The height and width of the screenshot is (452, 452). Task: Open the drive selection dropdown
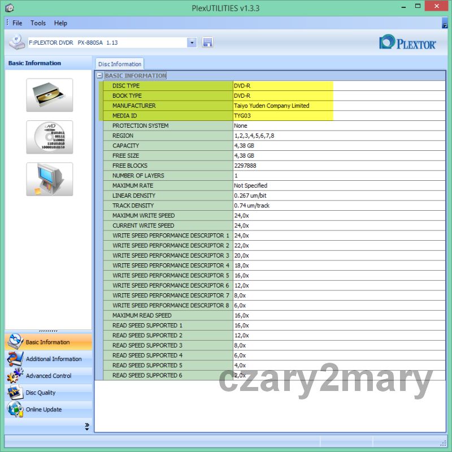[x=192, y=42]
